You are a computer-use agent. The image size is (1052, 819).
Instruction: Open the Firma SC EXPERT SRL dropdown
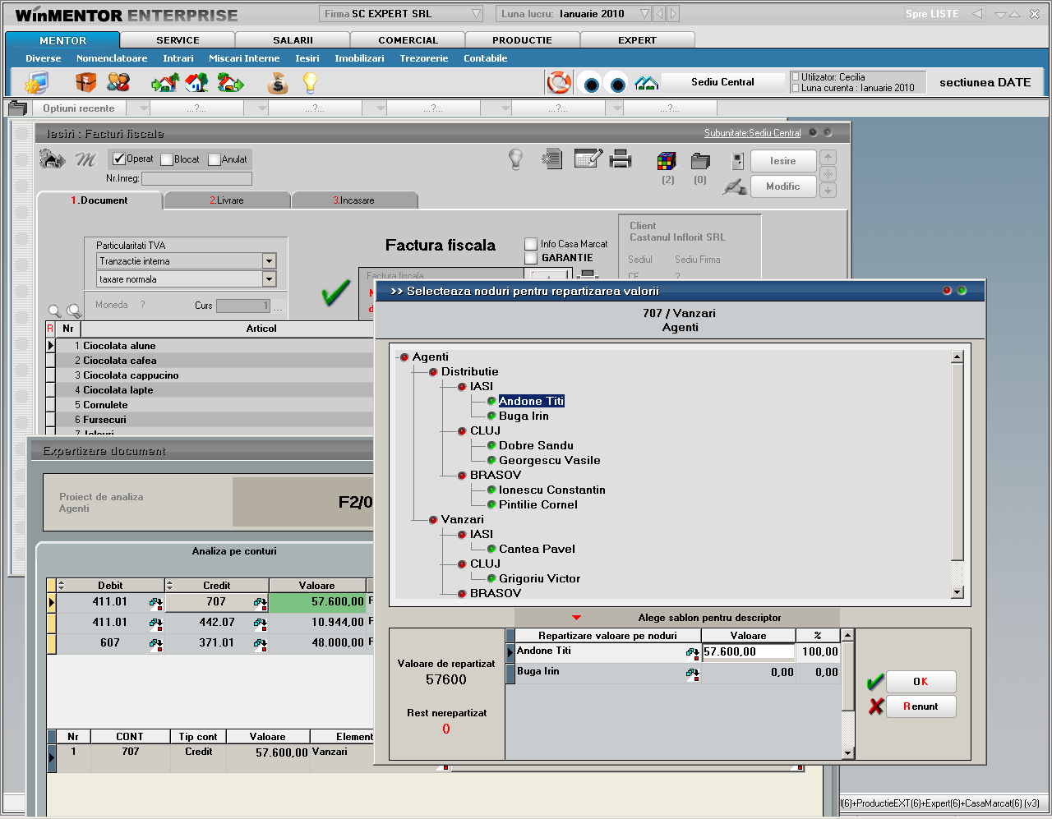[476, 14]
